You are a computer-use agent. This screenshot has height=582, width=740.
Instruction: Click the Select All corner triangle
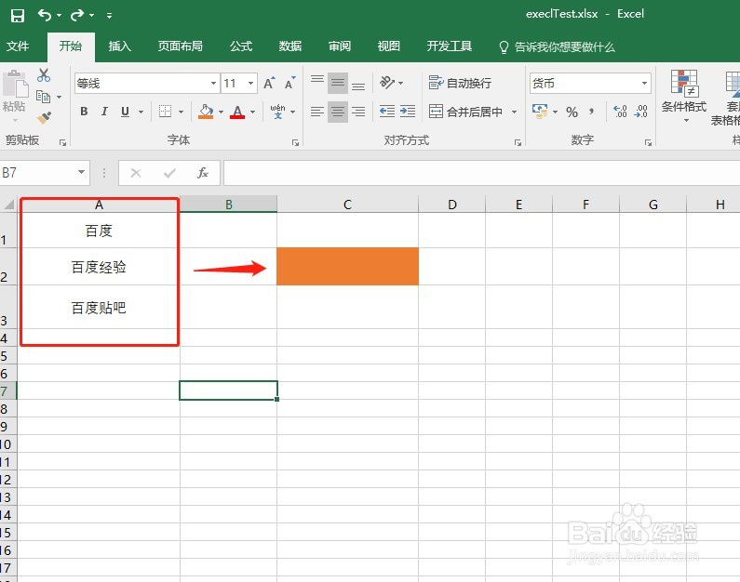point(9,205)
